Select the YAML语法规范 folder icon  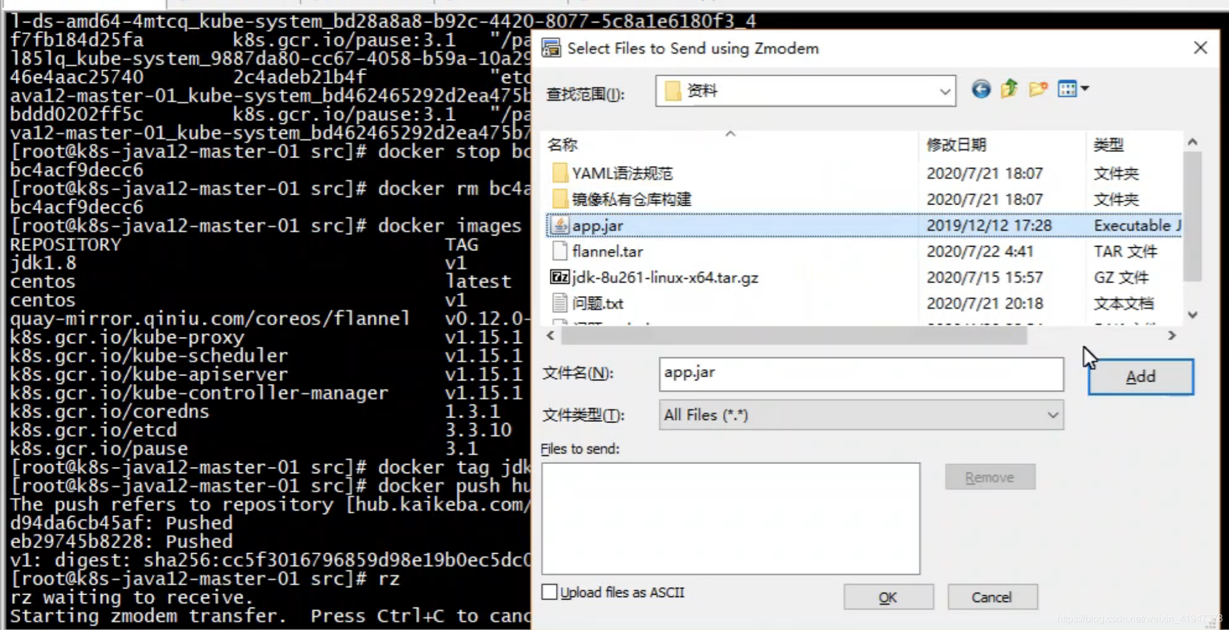pos(560,173)
